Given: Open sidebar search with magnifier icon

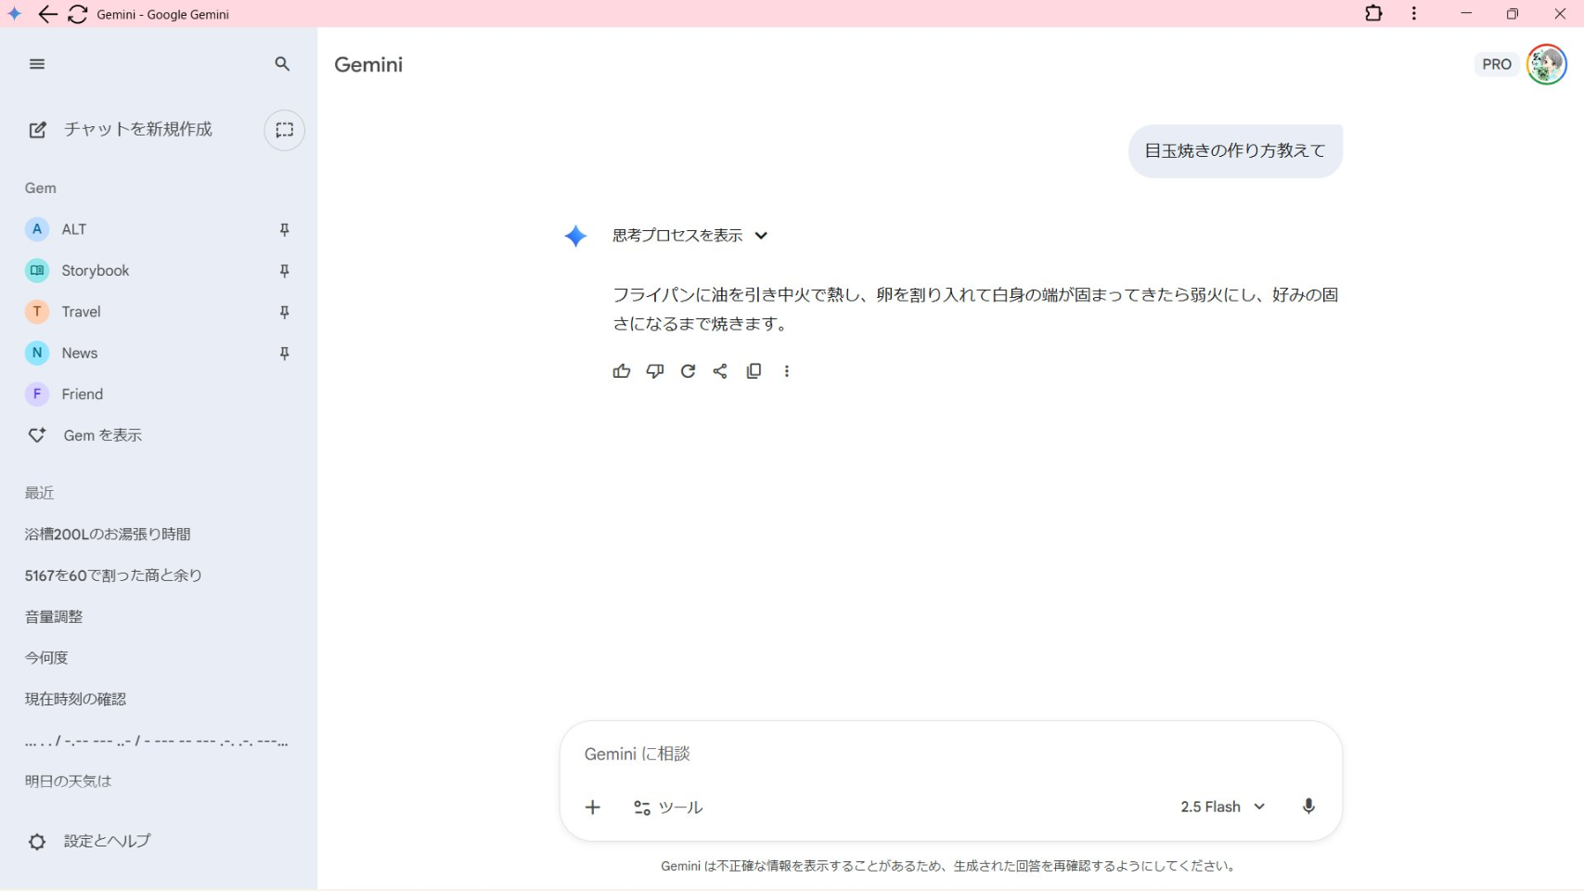Looking at the screenshot, I should click(x=282, y=64).
